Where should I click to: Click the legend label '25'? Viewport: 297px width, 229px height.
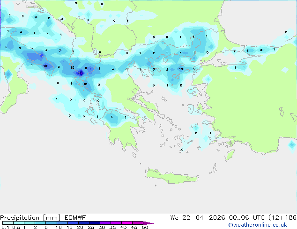click(91, 227)
